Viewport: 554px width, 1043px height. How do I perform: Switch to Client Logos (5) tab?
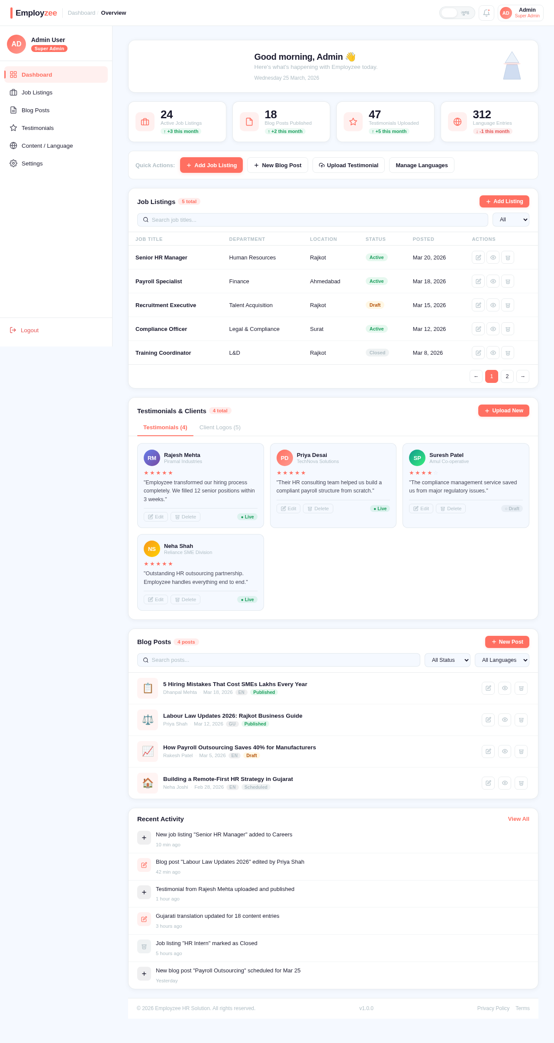220,428
